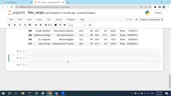Click the first empty code cell
Image resolution: width=171 pixels, height=96 pixels.
click(x=93, y=51)
